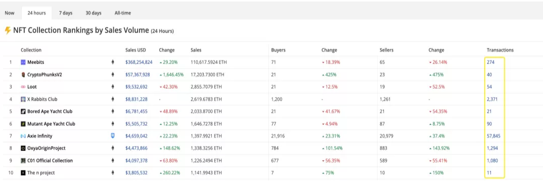Click the 20,979 sellers cell
The height and width of the screenshot is (183, 543).
[386, 136]
